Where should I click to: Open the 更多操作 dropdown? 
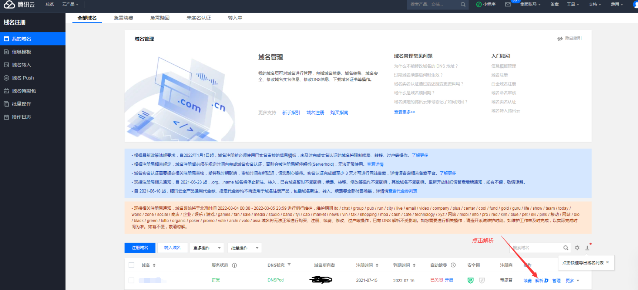pyautogui.click(x=207, y=248)
